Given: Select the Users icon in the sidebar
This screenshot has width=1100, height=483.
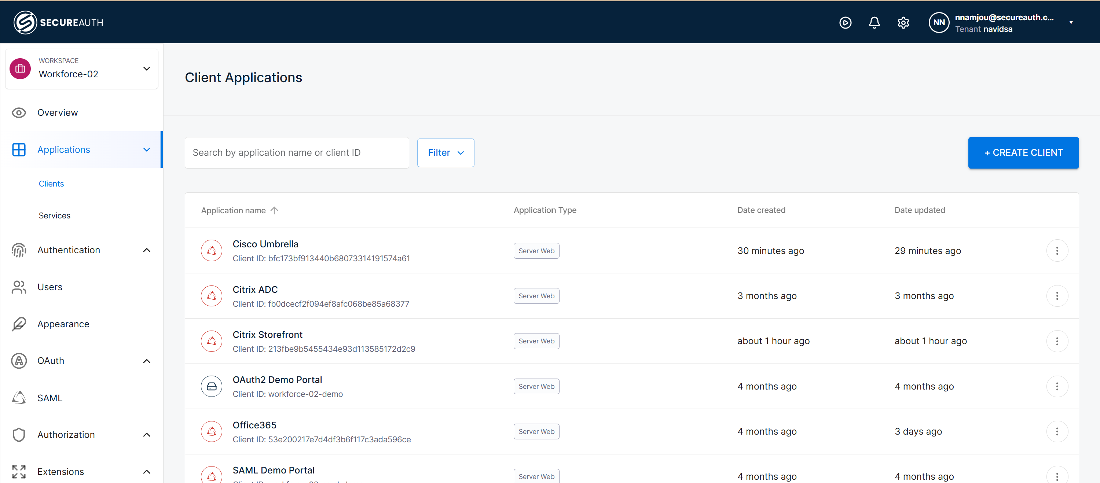Looking at the screenshot, I should pyautogui.click(x=18, y=287).
